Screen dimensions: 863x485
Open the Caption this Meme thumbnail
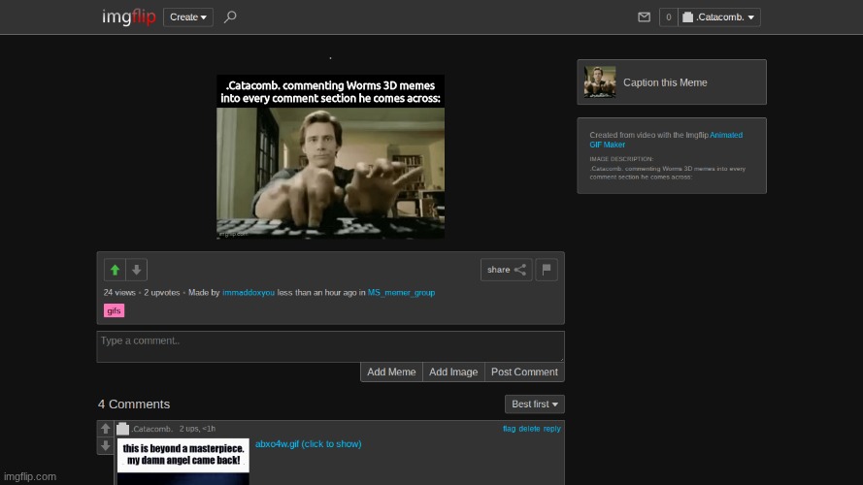click(600, 81)
